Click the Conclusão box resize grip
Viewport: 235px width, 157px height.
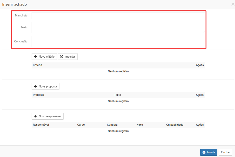(x=204, y=46)
